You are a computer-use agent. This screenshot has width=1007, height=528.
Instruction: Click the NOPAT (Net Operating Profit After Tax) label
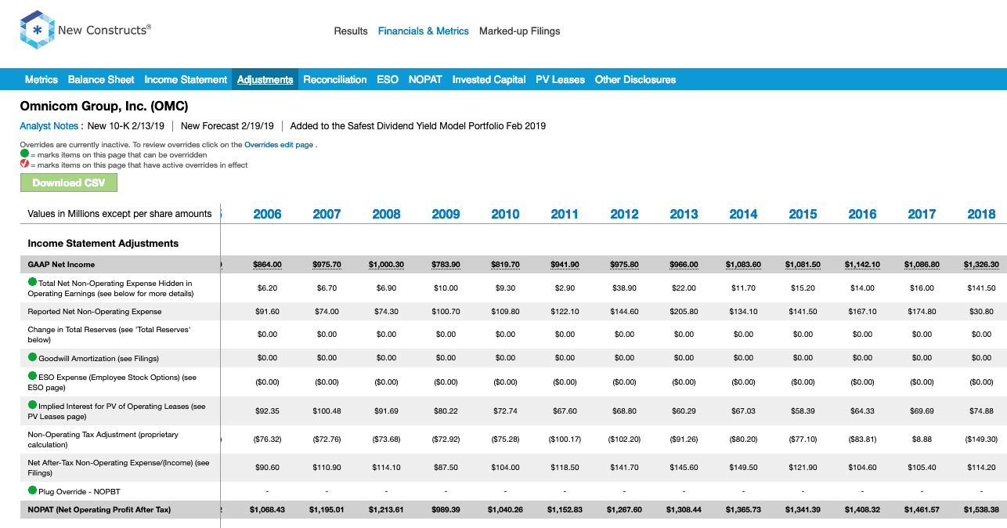click(x=99, y=510)
